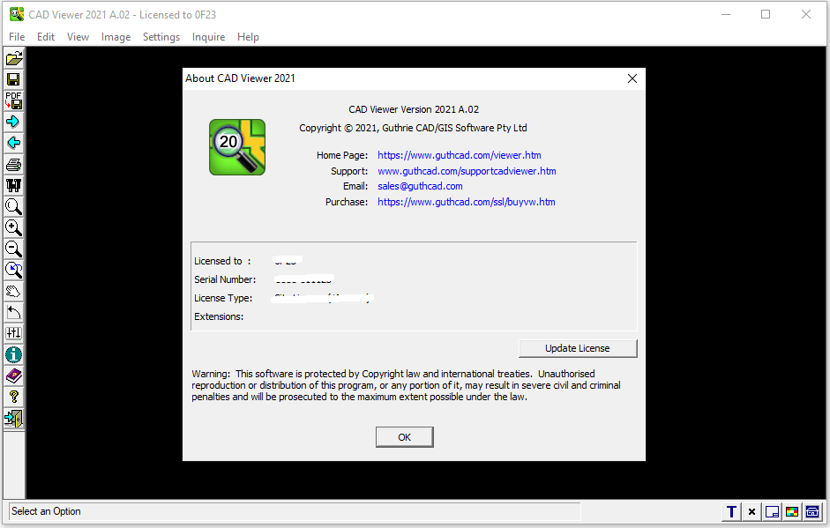
Task: Follow the Home Page viewer.htm link
Action: coord(460,155)
